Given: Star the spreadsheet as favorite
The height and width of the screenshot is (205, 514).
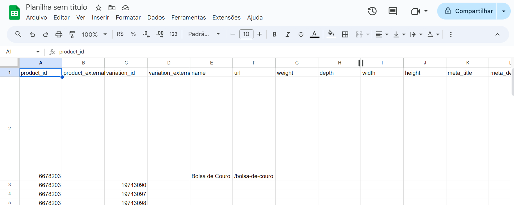Looking at the screenshot, I should [98, 8].
